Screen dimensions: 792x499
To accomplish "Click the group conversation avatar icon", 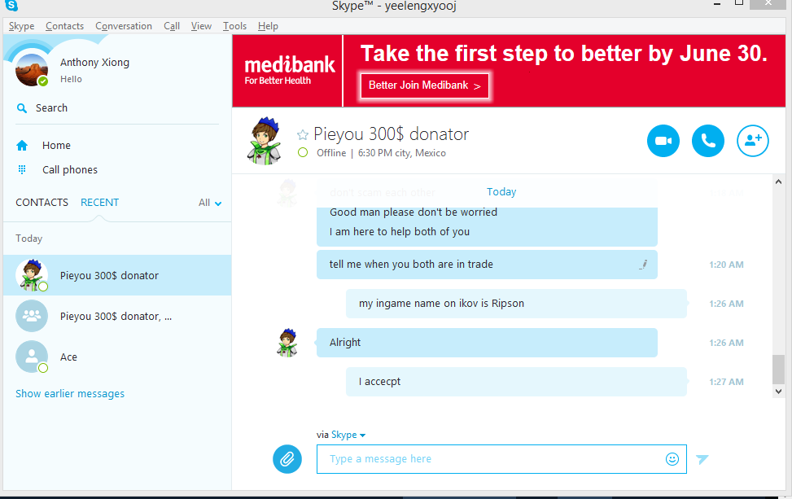I will (x=32, y=316).
